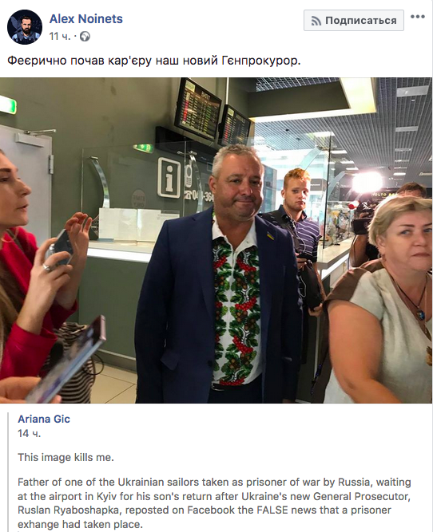Click the departures board in the photo
The height and width of the screenshot is (532, 433).
[x=197, y=108]
